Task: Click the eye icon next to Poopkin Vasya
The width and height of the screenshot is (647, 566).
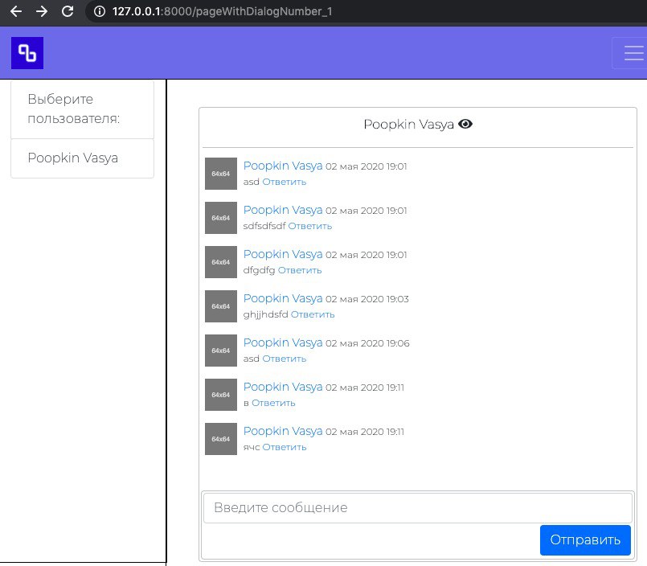Action: [x=465, y=124]
